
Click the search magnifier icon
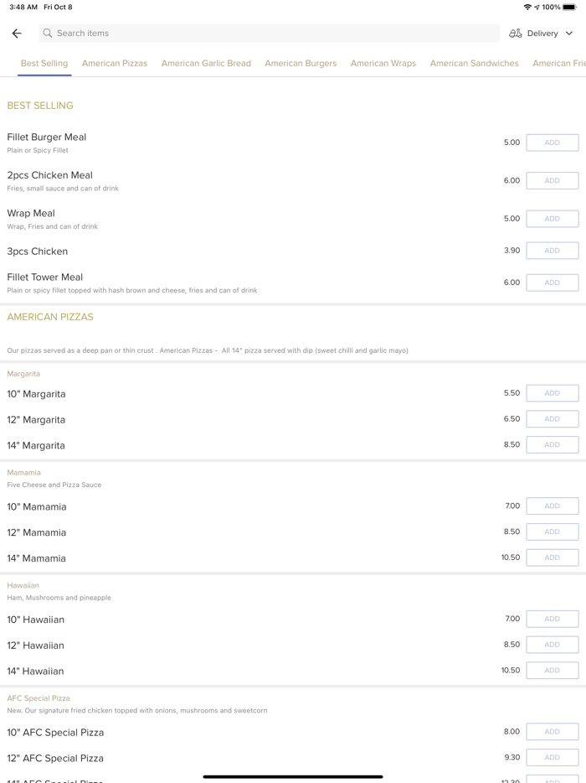tap(48, 34)
